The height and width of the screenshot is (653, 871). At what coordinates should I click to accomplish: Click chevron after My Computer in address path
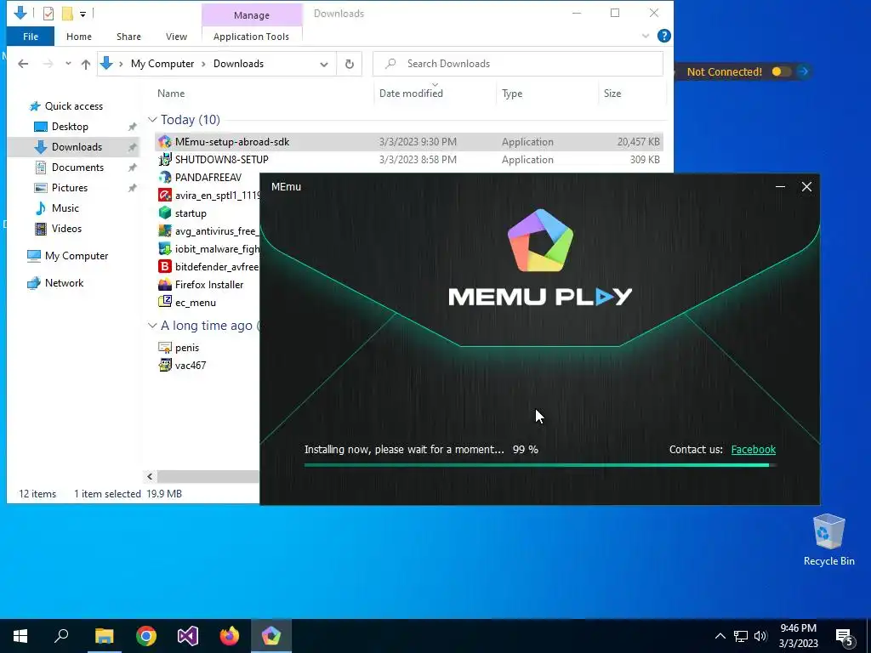203,64
